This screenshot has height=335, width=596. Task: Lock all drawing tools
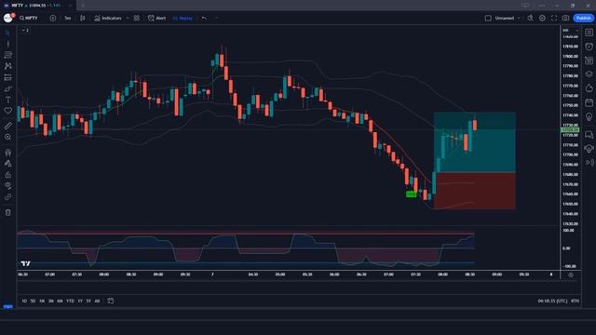7,175
